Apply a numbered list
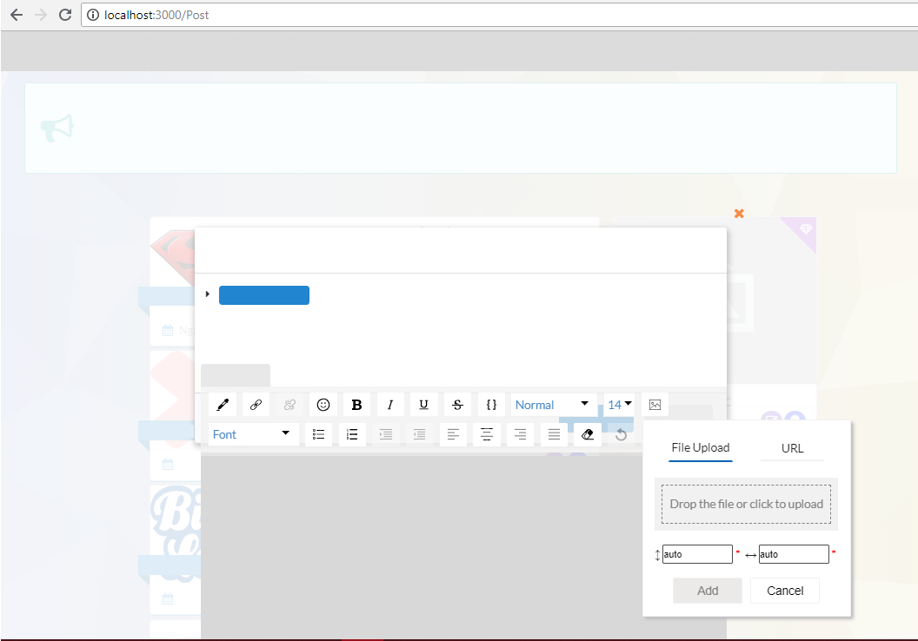Screen dimensions: 918x641 pos(352,434)
